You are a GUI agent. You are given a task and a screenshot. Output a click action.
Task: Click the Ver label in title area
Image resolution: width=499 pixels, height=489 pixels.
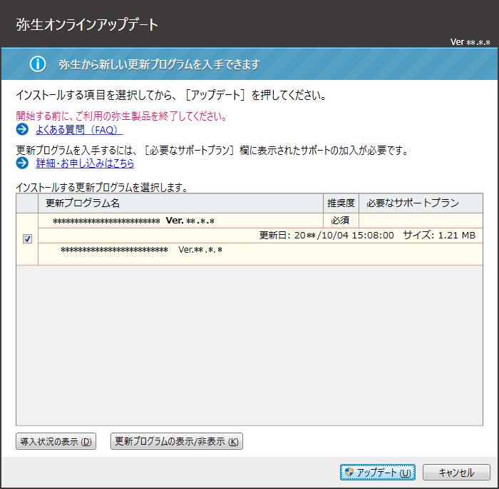470,42
